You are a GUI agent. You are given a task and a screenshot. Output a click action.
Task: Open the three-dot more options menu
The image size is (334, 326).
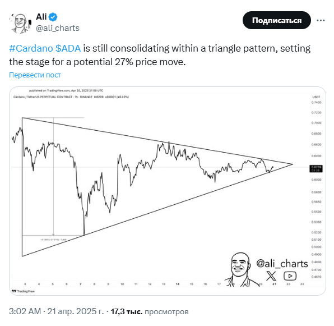(321, 20)
